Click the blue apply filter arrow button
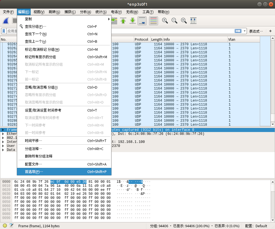275x229 pixels. [238, 31]
